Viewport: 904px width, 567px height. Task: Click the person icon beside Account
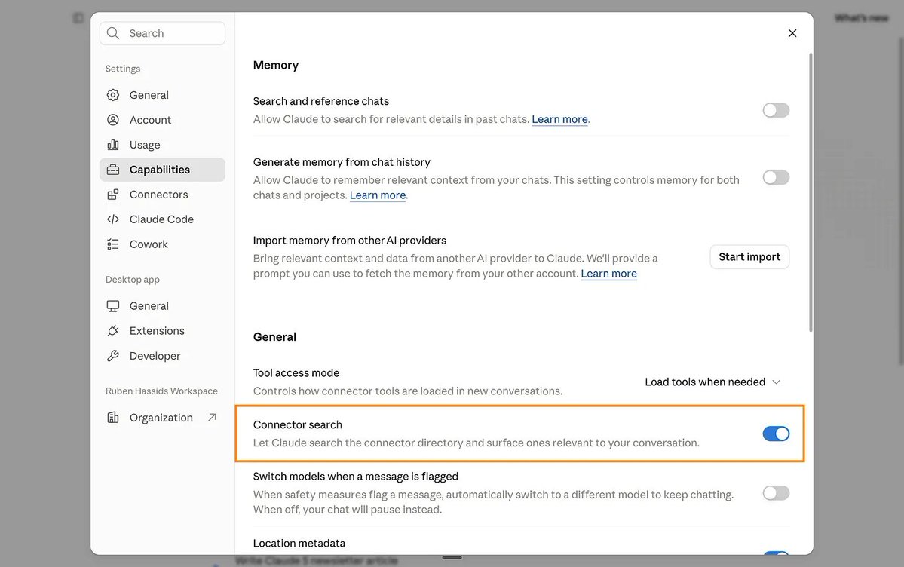pos(113,119)
